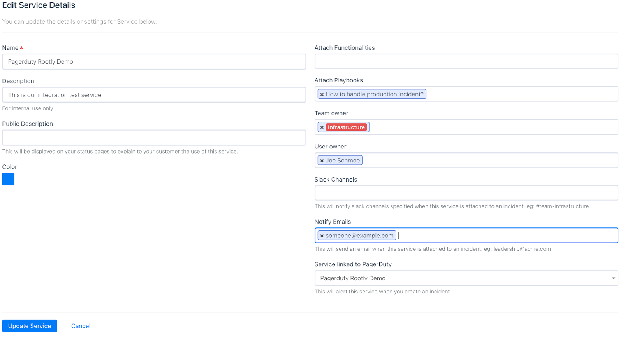
Task: Click 'This will alert this service' help text
Action: (383, 292)
